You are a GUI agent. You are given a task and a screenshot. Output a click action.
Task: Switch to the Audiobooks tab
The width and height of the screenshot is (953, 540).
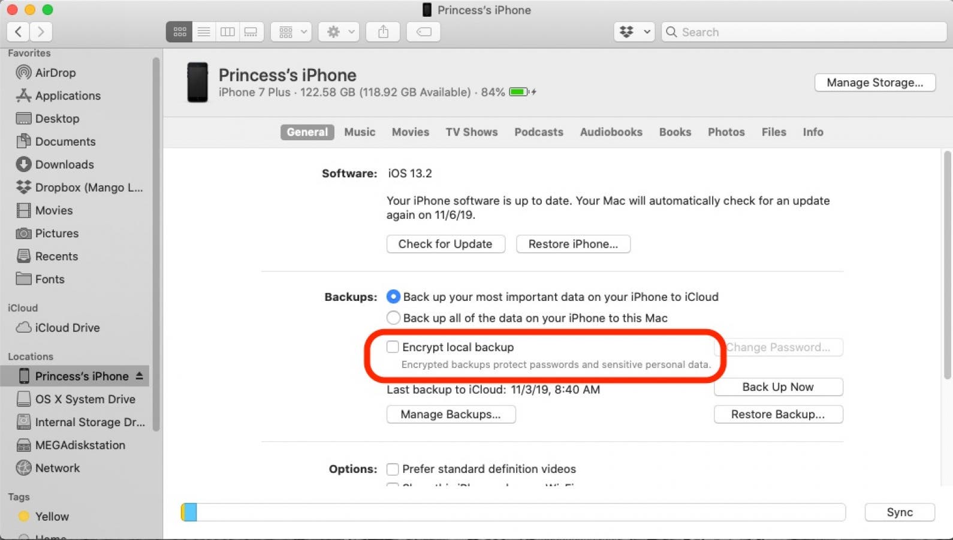tap(611, 132)
